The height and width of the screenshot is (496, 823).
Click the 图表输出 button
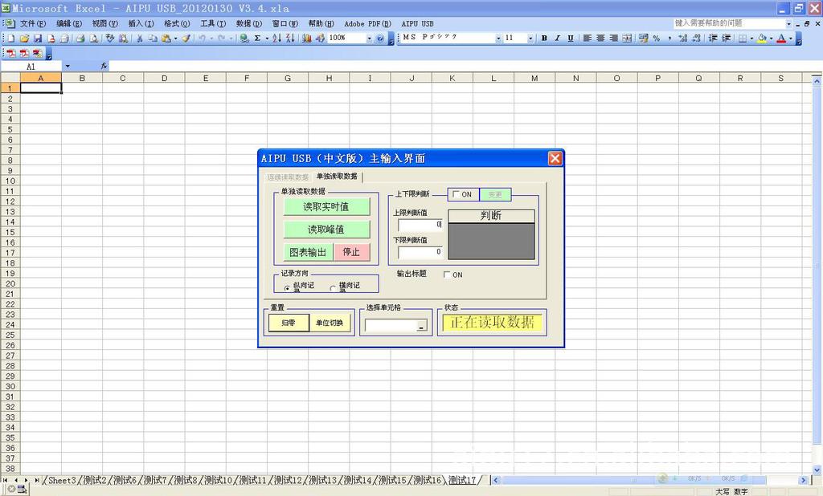click(x=308, y=252)
